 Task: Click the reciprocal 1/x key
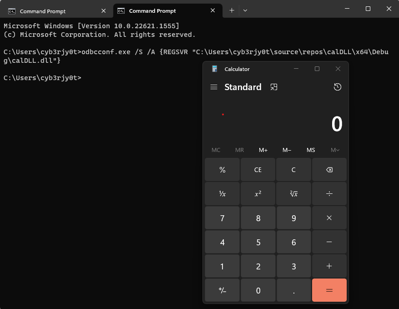[x=222, y=194]
